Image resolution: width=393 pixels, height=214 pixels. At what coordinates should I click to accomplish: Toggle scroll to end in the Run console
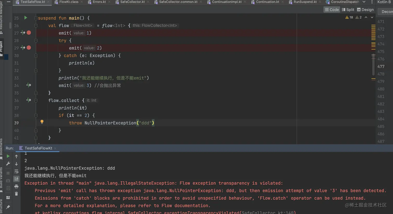[16, 179]
